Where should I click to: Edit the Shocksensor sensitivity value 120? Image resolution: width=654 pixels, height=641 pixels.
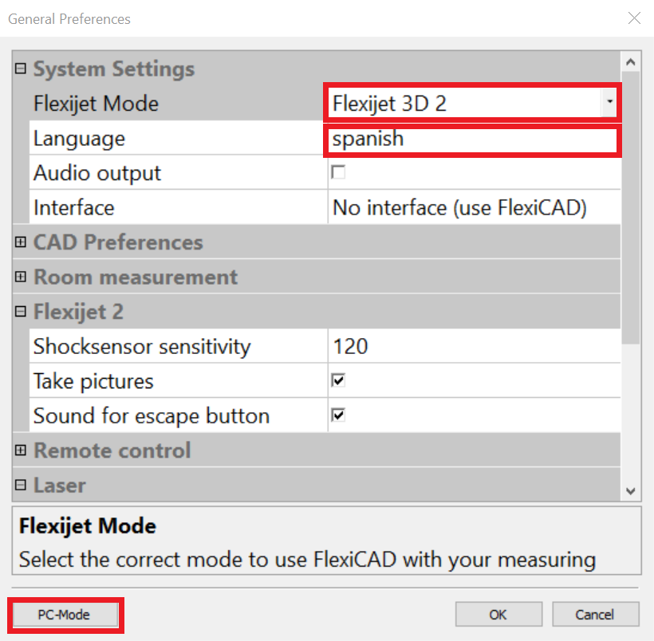point(471,347)
